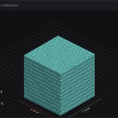Click the X: 50.00 dimension label
The width and height of the screenshot is (118, 118).
click(35, 111)
